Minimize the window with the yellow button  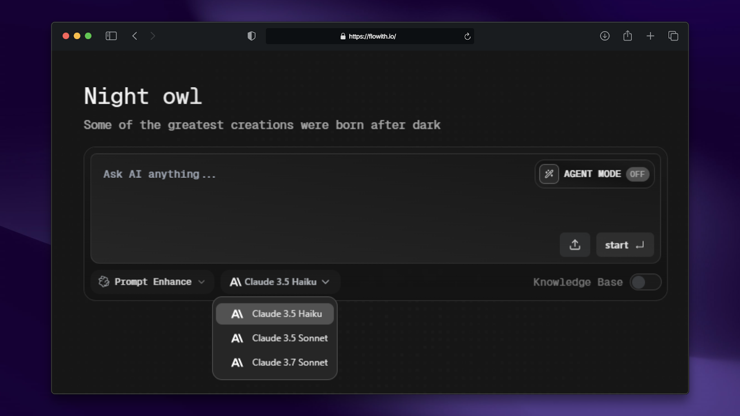77,36
